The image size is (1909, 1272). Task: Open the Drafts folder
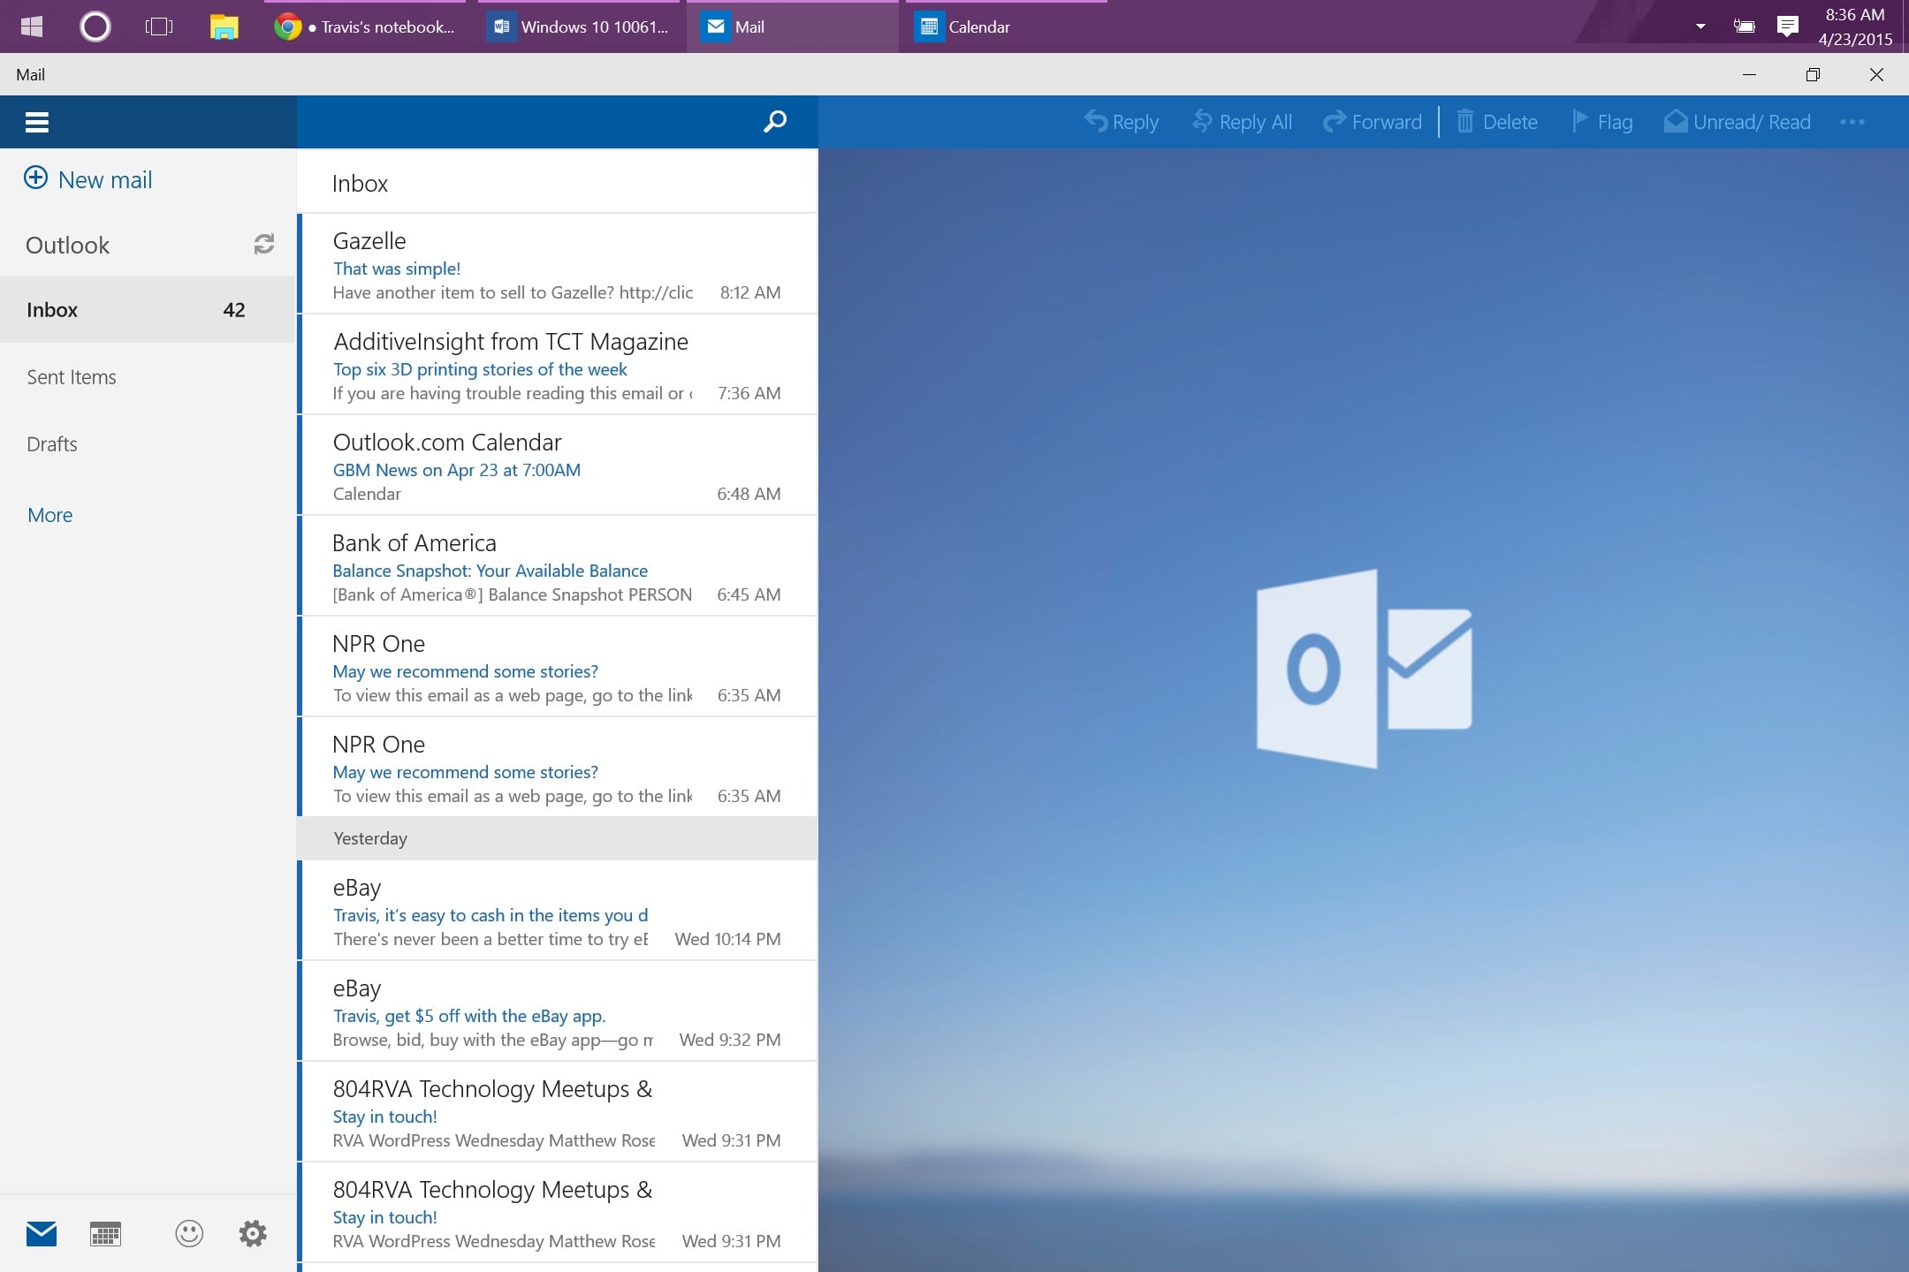pos(52,444)
